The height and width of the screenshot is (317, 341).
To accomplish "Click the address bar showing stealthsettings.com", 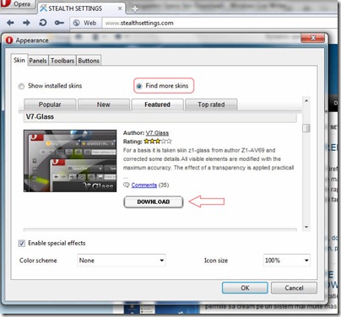I will (x=219, y=23).
